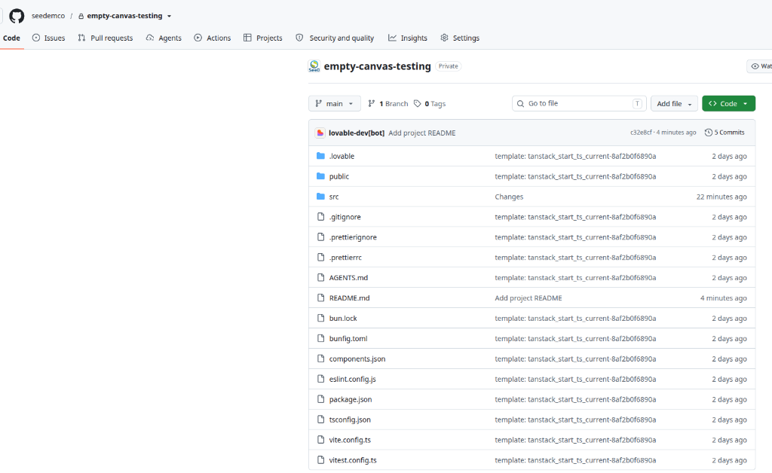
Task: Click the .prettierignore file icon
Action: [x=320, y=236]
